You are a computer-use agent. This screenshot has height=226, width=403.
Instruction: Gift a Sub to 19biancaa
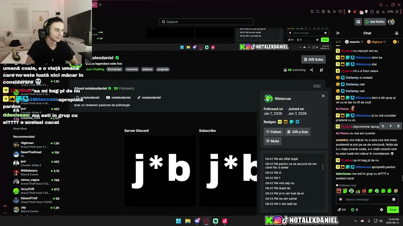point(298,132)
